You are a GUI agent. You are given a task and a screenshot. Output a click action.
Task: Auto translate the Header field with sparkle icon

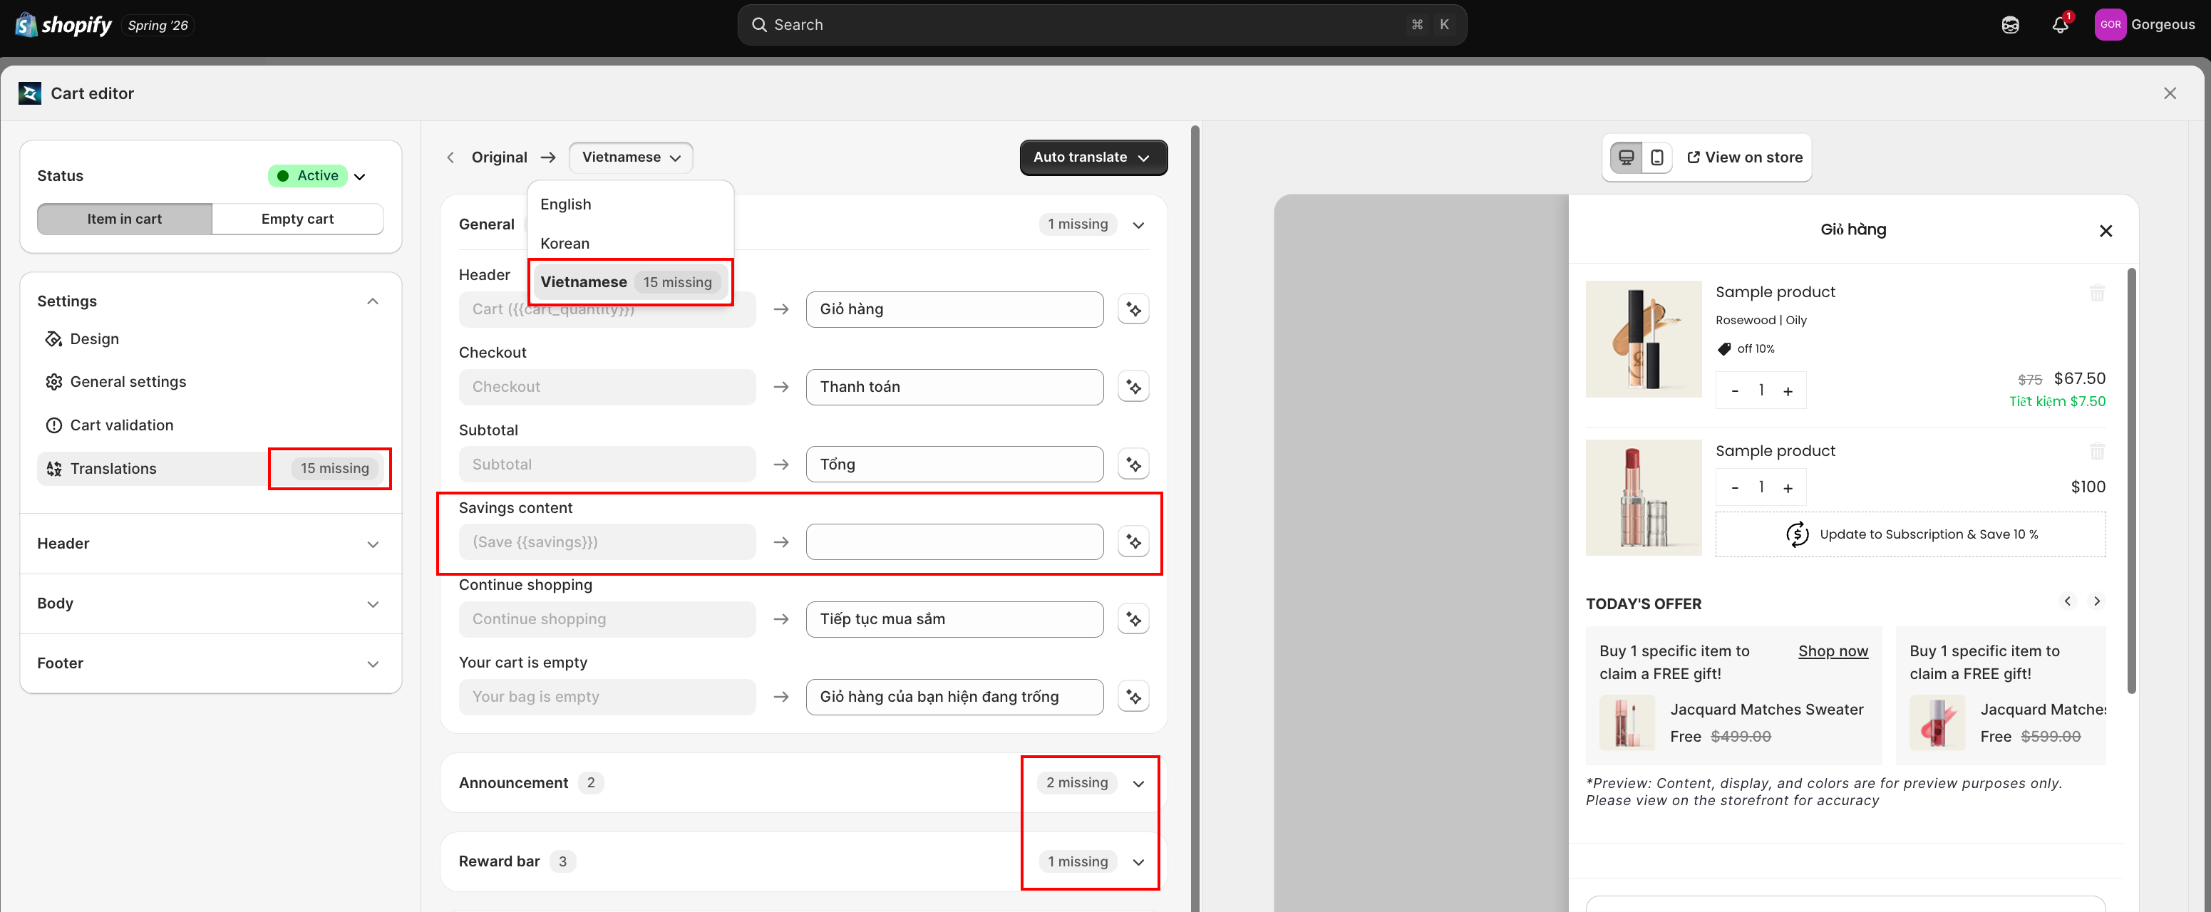coord(1133,310)
